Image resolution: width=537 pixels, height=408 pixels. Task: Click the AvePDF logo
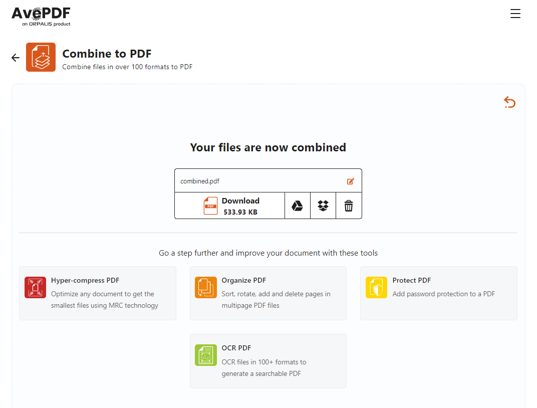41,17
